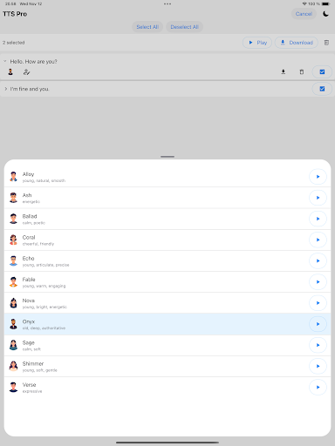This screenshot has height=446, width=335.
Task: Preview the Onyx voice
Action: [x=318, y=324]
